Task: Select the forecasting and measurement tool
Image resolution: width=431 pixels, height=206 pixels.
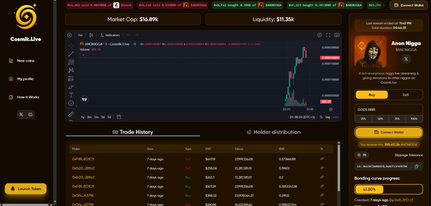Action: click(71, 78)
